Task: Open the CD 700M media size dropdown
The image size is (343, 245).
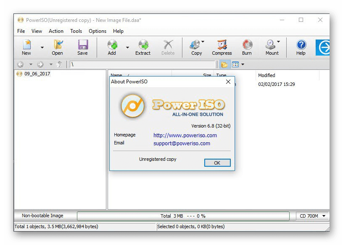Action: pos(312,216)
